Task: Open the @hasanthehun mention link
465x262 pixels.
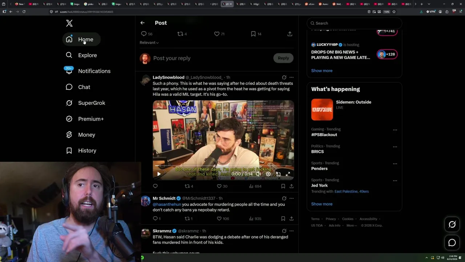Action: click(167, 205)
